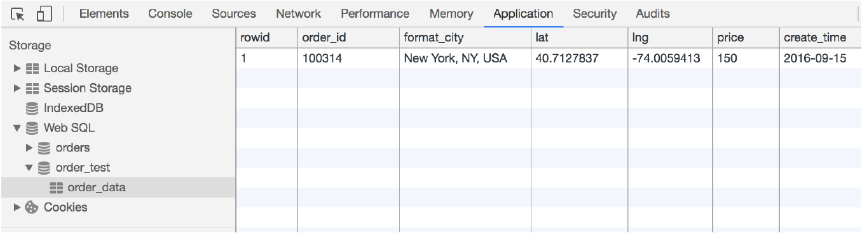This screenshot has width=862, height=233.
Task: Expand the Local Storage tree node
Action: click(x=17, y=68)
